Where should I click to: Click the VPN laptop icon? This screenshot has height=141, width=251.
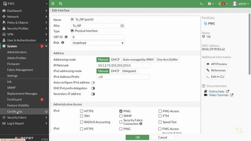(x=4, y=34)
